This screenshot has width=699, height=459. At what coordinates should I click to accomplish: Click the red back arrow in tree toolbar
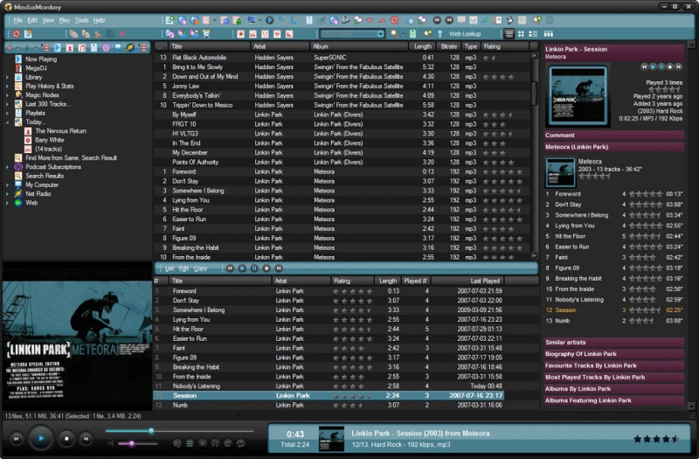10,48
